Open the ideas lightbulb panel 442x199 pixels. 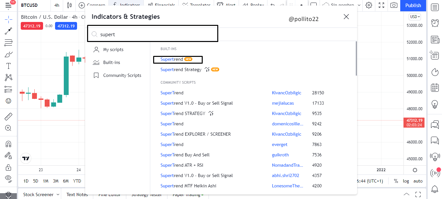point(435,104)
